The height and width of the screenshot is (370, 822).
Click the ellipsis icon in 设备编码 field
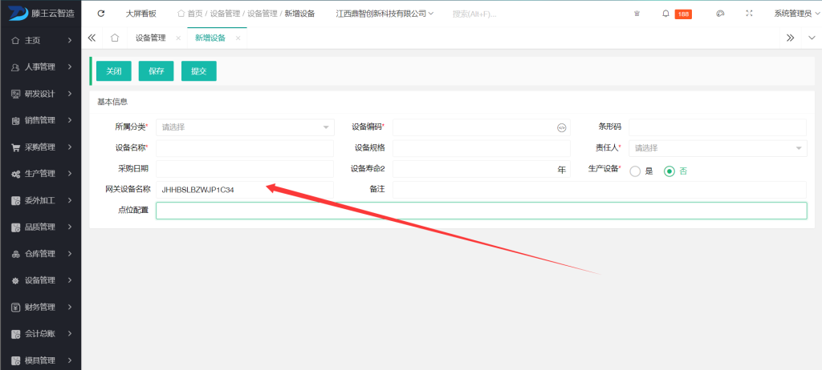coord(561,127)
